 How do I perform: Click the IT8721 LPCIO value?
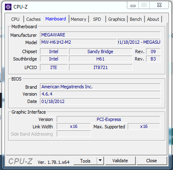(x=100, y=67)
